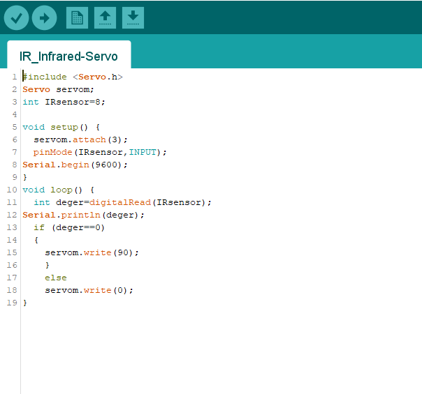Place cursor on servom.attach(3) line
The image size is (422, 394).
point(80,139)
